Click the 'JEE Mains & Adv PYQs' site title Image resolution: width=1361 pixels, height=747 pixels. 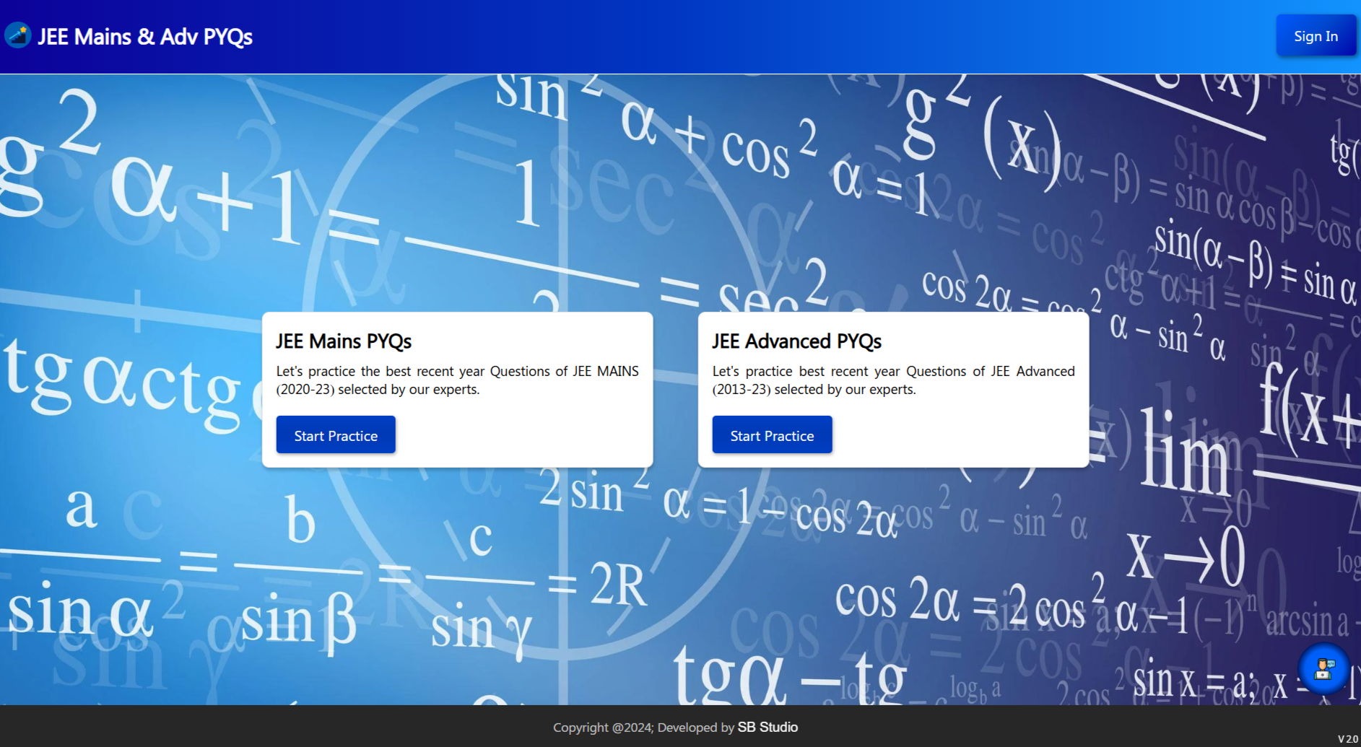pyautogui.click(x=145, y=36)
